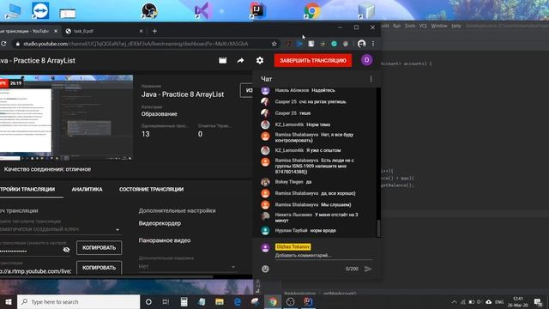This screenshot has width=549, height=309.
Task: Open VCS menu in IntelliJ
Action: (x=423, y=26)
